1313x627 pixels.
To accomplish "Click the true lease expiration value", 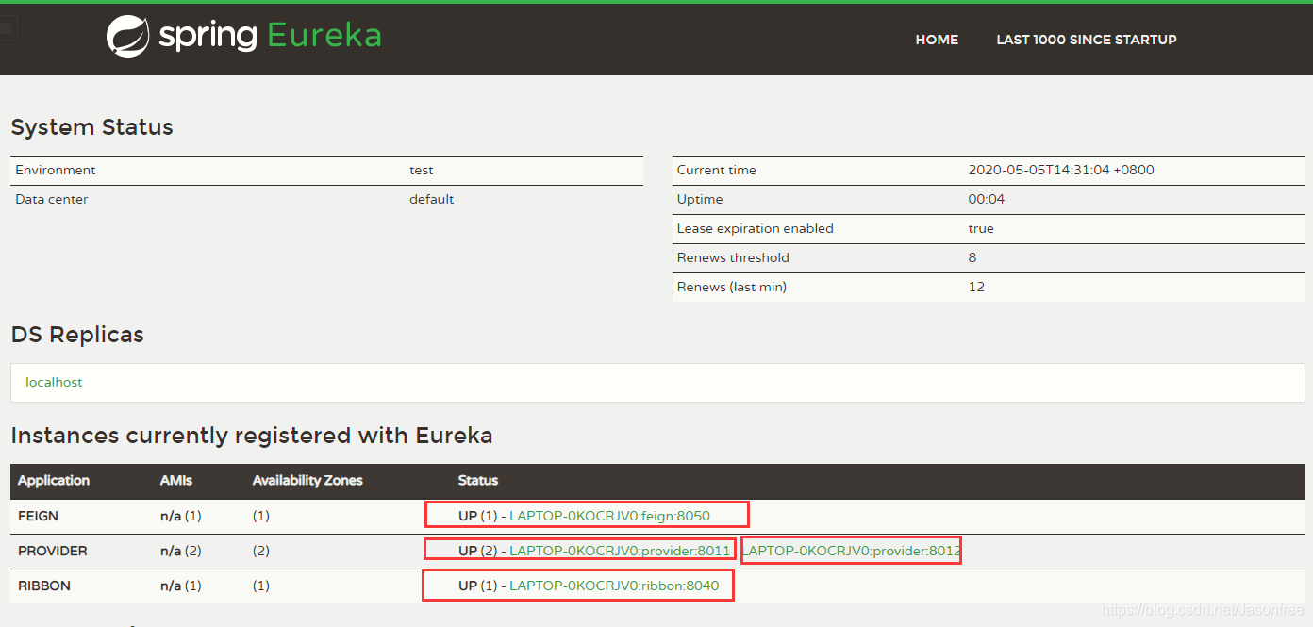I will 981,228.
